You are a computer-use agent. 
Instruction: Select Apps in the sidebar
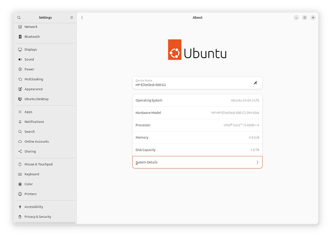45,112
